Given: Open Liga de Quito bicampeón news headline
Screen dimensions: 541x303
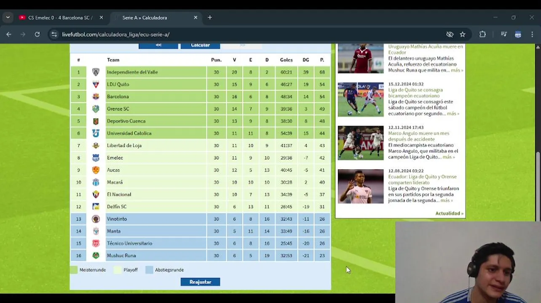Looking at the screenshot, I should [x=415, y=93].
